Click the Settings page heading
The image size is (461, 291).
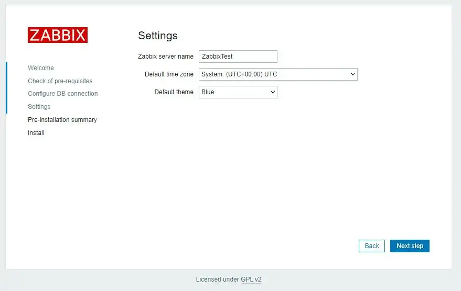[158, 36]
